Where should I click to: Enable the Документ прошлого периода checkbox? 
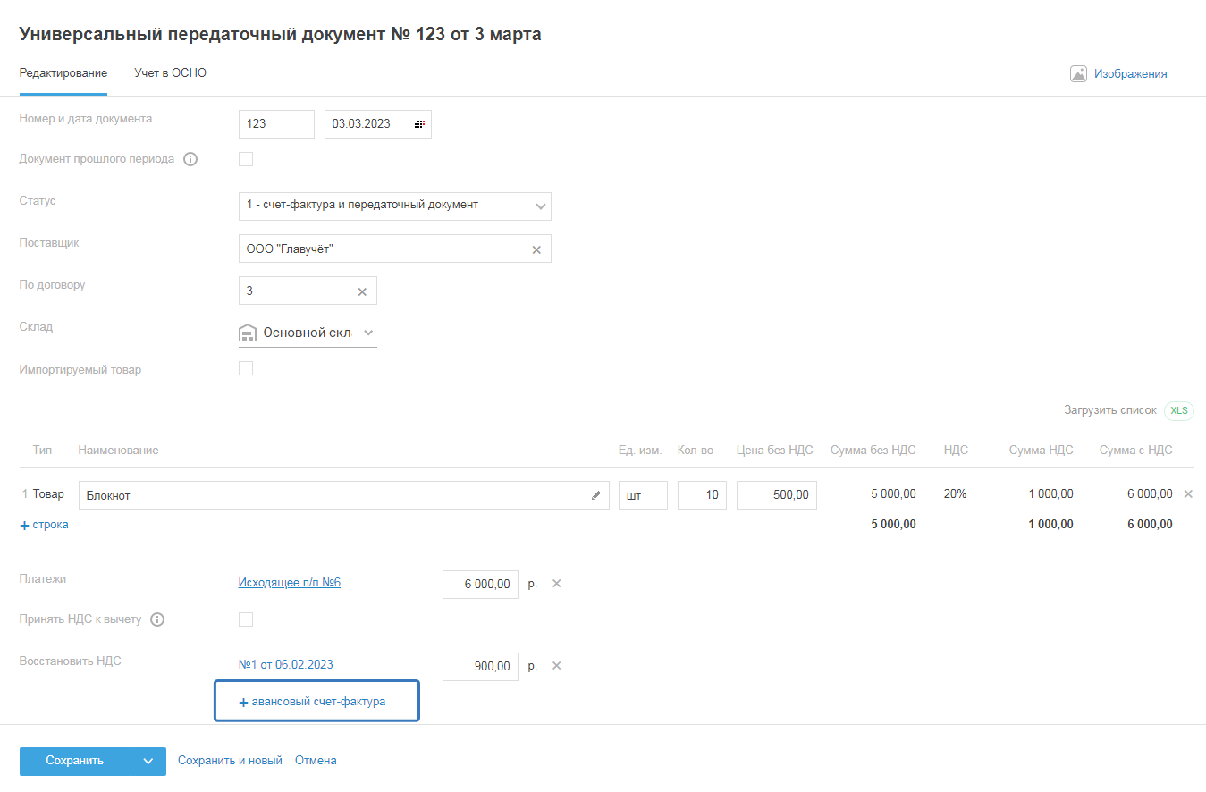click(x=246, y=159)
